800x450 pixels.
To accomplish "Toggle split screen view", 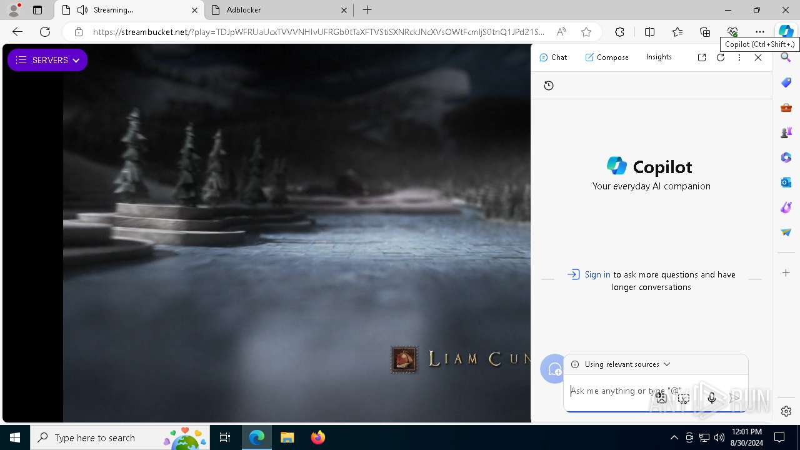I will [649, 32].
